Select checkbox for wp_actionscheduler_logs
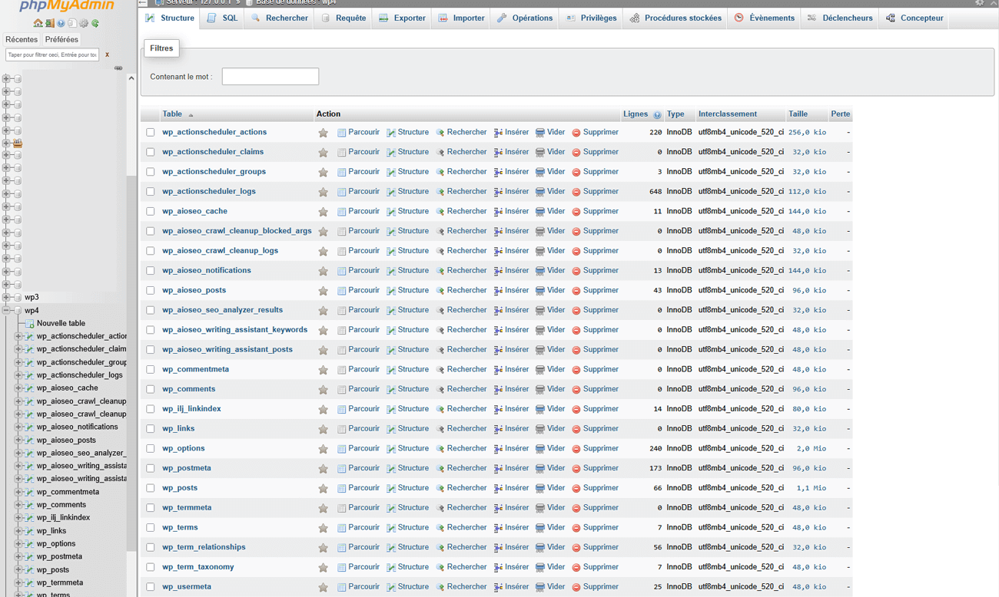Viewport: 999px width, 597px height. coord(151,192)
